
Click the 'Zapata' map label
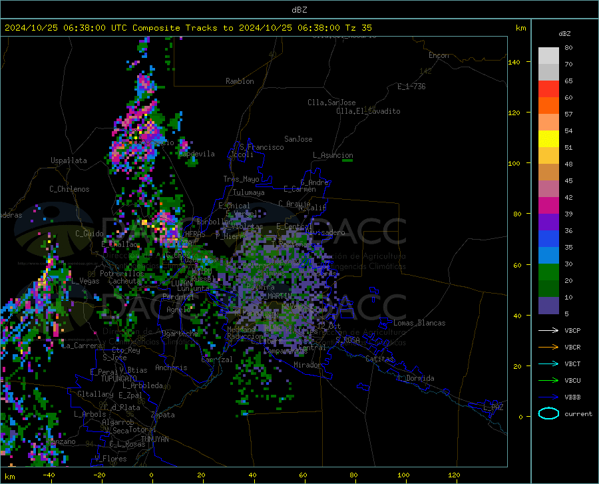(163, 415)
